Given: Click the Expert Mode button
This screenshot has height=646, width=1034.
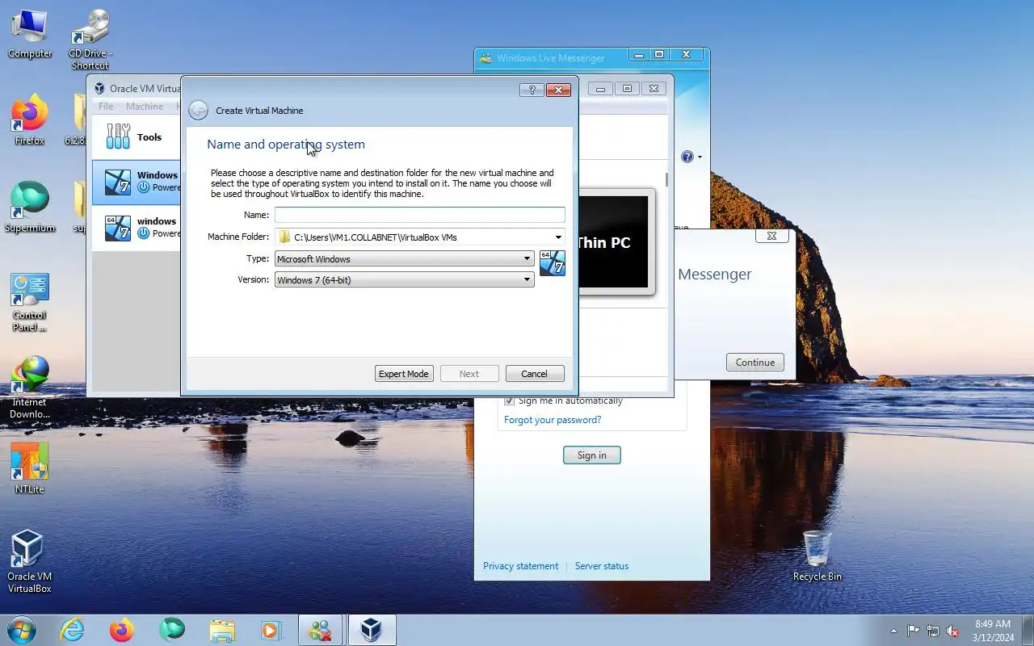Looking at the screenshot, I should (404, 374).
